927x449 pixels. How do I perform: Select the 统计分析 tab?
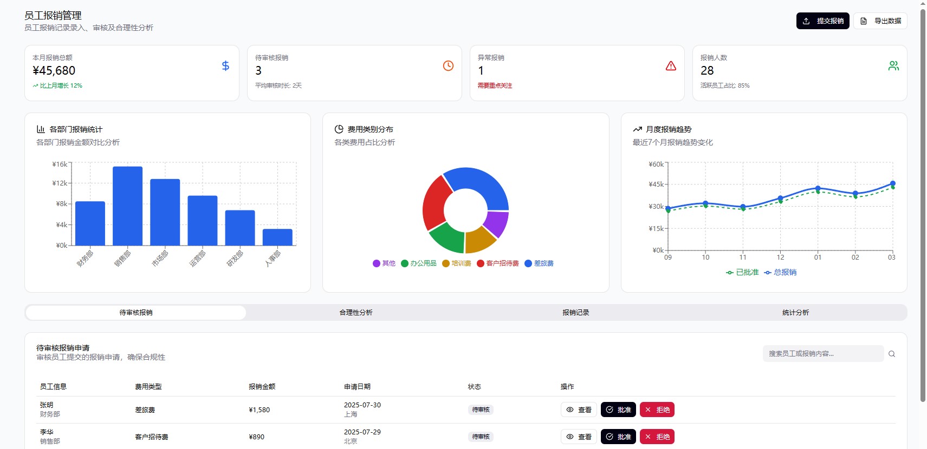click(795, 313)
